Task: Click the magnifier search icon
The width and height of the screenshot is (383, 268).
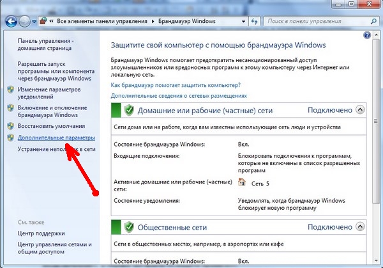Action: (x=373, y=21)
